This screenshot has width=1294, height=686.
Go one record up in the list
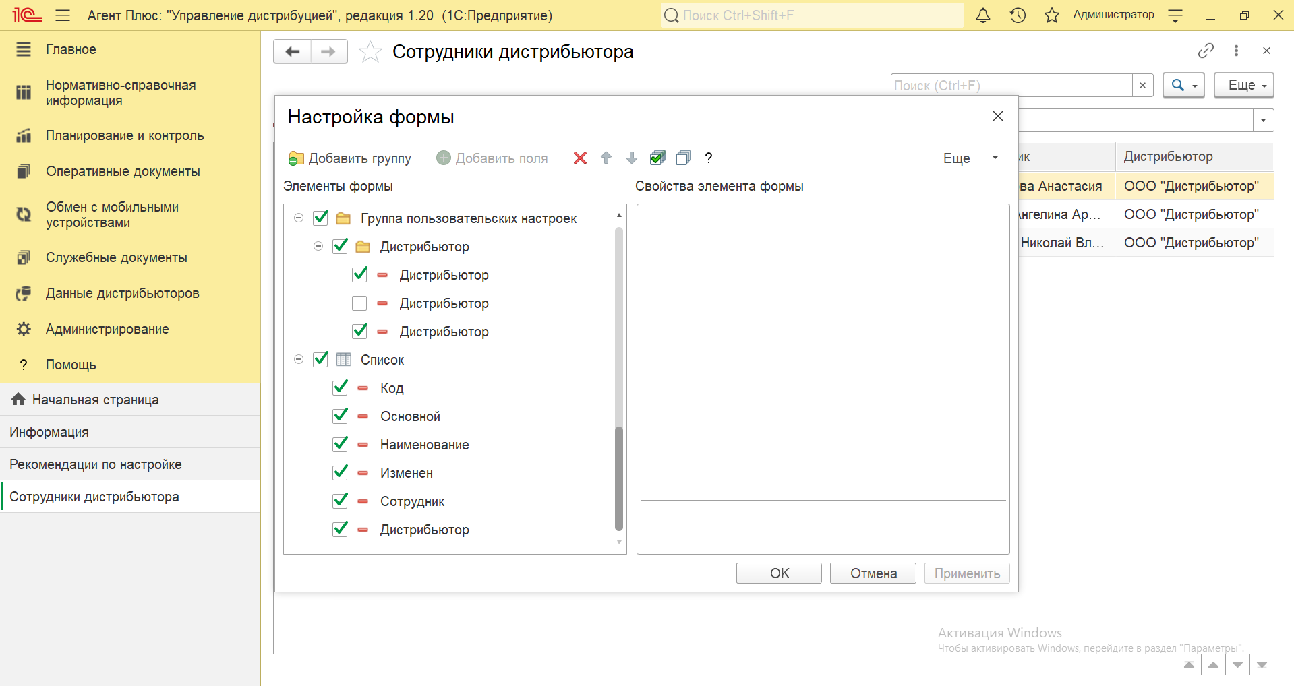point(1213,664)
